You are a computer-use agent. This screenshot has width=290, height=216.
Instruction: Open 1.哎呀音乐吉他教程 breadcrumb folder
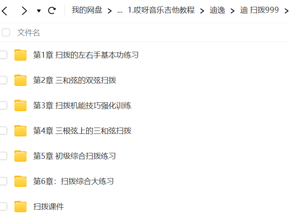coord(161,10)
